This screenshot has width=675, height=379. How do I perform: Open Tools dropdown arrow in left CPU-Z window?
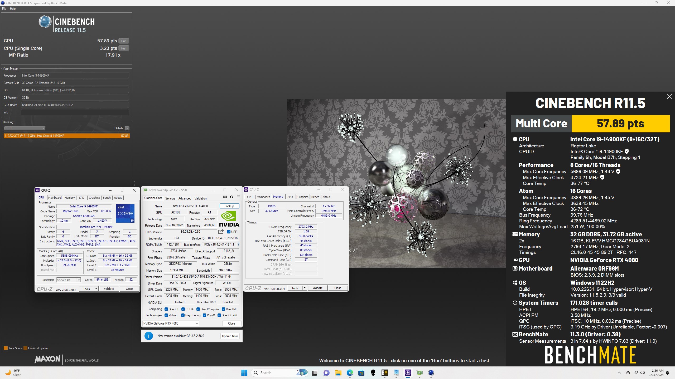96,289
